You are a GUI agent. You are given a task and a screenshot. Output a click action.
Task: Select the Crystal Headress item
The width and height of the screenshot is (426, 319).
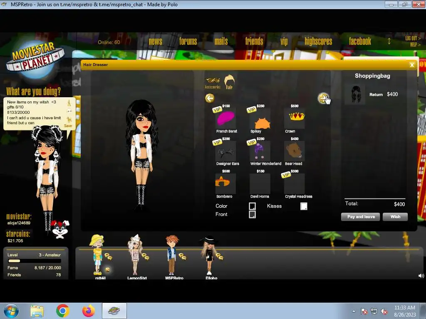point(295,184)
